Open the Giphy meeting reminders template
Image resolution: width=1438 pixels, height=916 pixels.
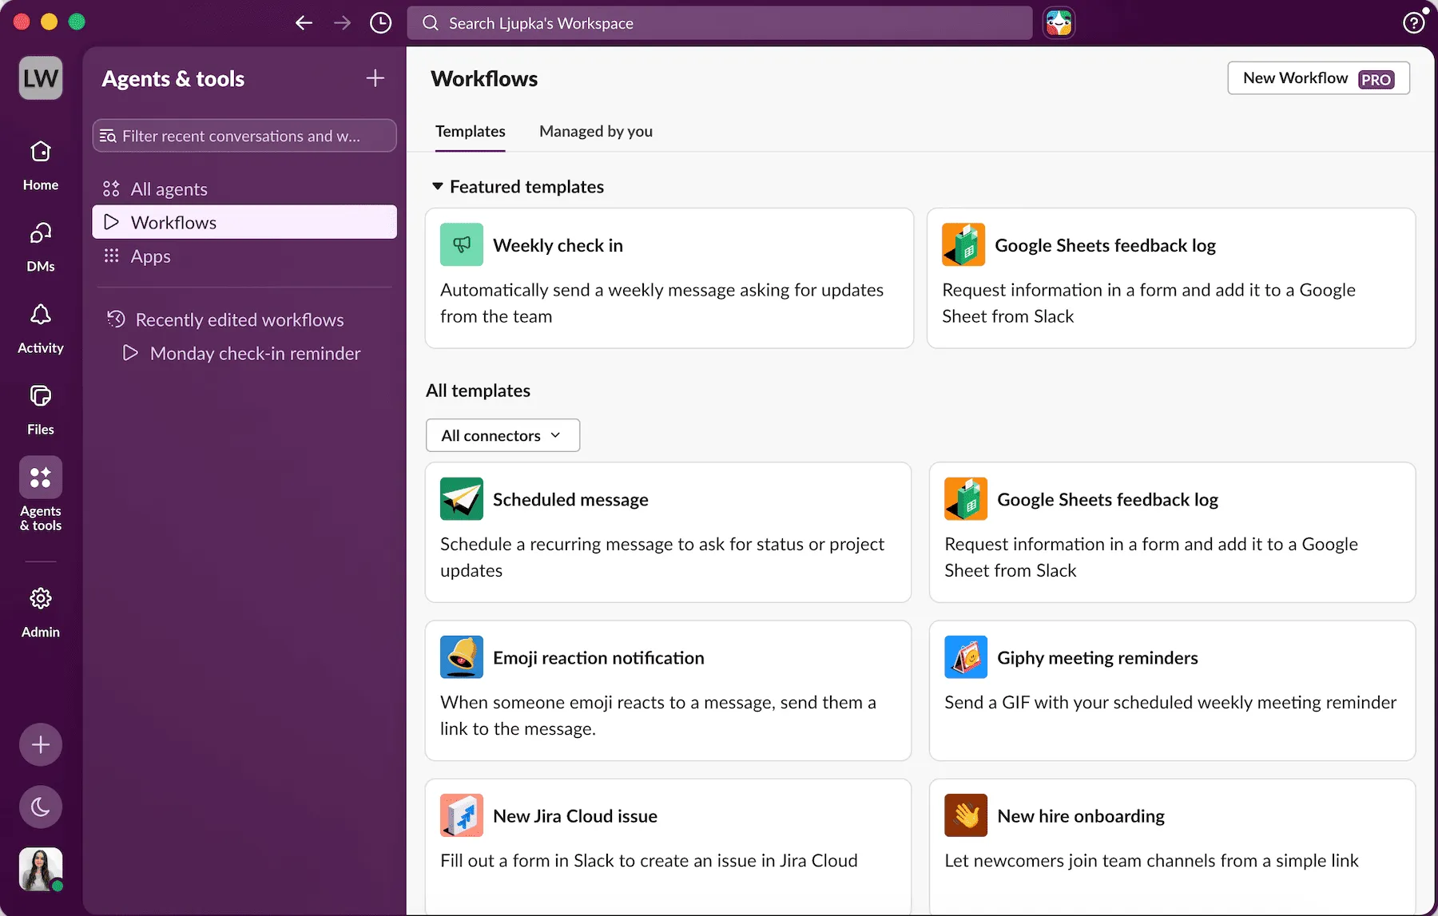[1172, 690]
